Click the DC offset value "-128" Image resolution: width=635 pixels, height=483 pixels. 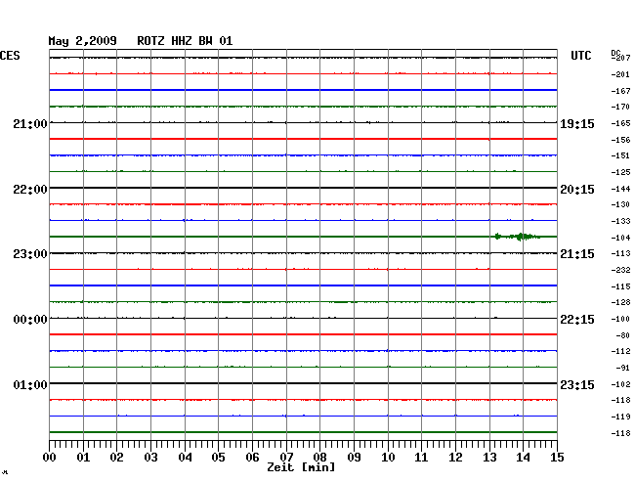tap(620, 302)
